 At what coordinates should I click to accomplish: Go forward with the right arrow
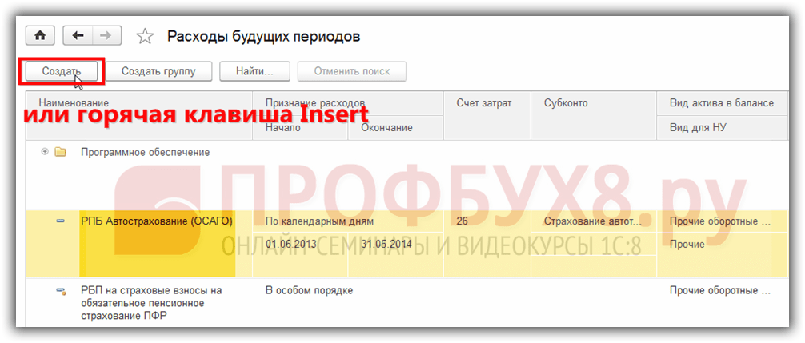point(106,36)
